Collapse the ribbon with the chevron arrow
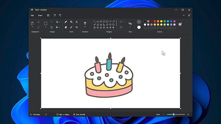Image resolution: width=221 pixels, height=124 pixels. point(183,15)
